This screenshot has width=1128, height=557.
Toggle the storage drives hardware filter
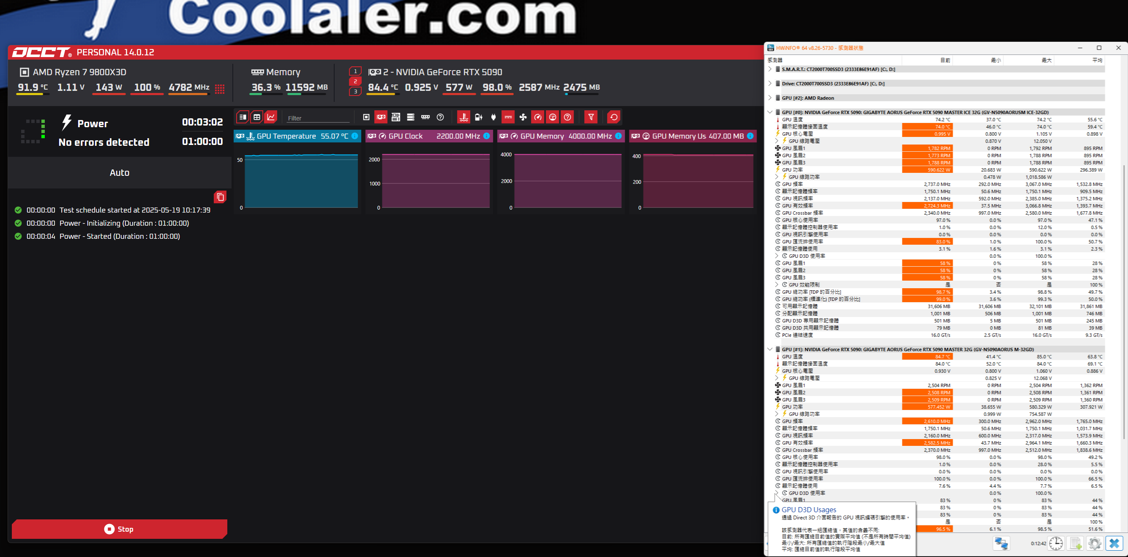coord(411,117)
